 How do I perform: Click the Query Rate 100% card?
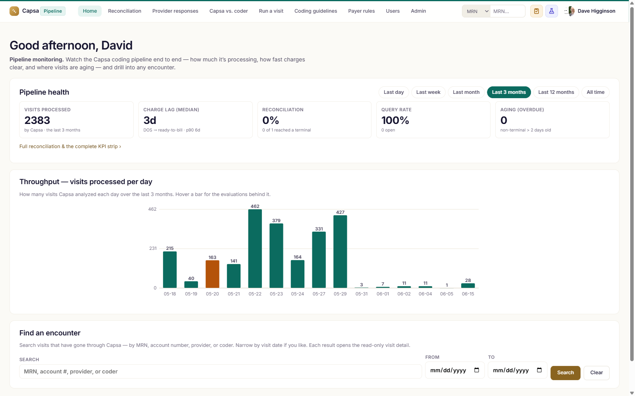pos(433,120)
